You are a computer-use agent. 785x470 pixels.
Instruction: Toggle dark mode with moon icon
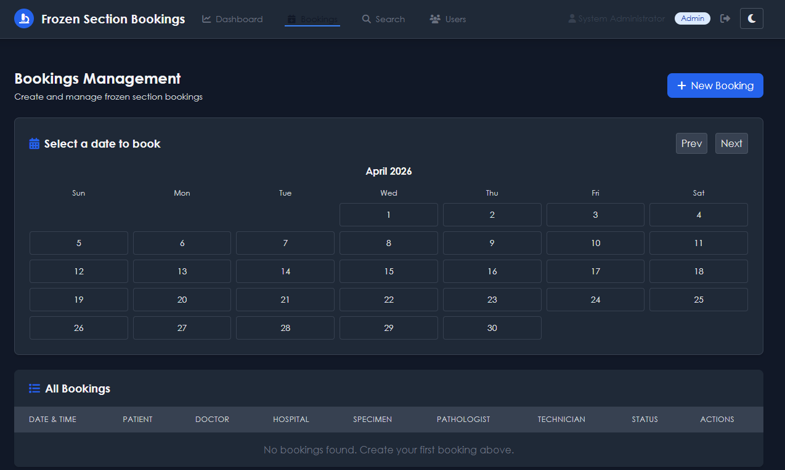tap(751, 18)
